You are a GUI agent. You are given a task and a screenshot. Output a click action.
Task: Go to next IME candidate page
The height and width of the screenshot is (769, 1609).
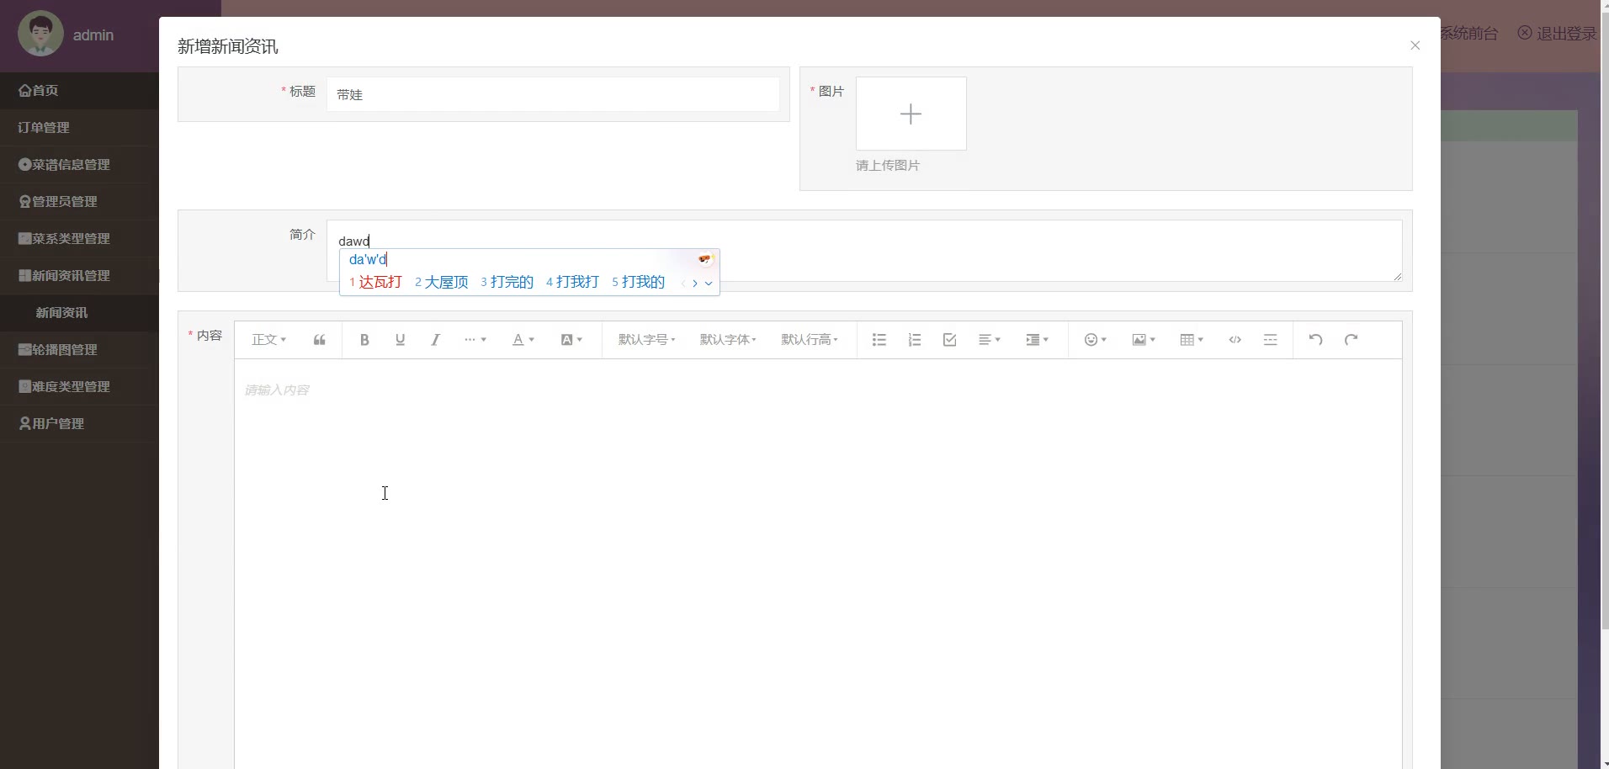coord(695,283)
